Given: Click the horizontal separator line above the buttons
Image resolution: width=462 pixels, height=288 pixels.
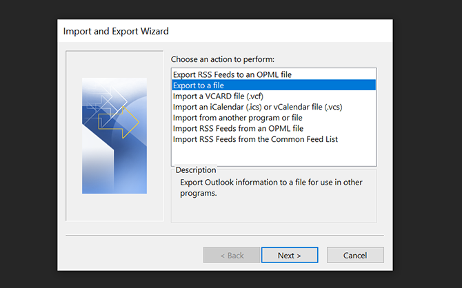Looking at the screenshot, I should 224,236.
